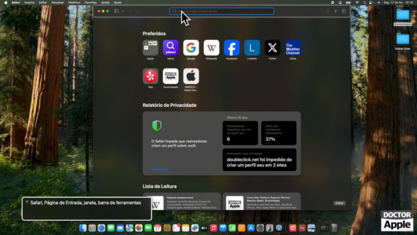The image size is (417, 235).
Task: Open System Settings from the Dock
Action: point(260,228)
